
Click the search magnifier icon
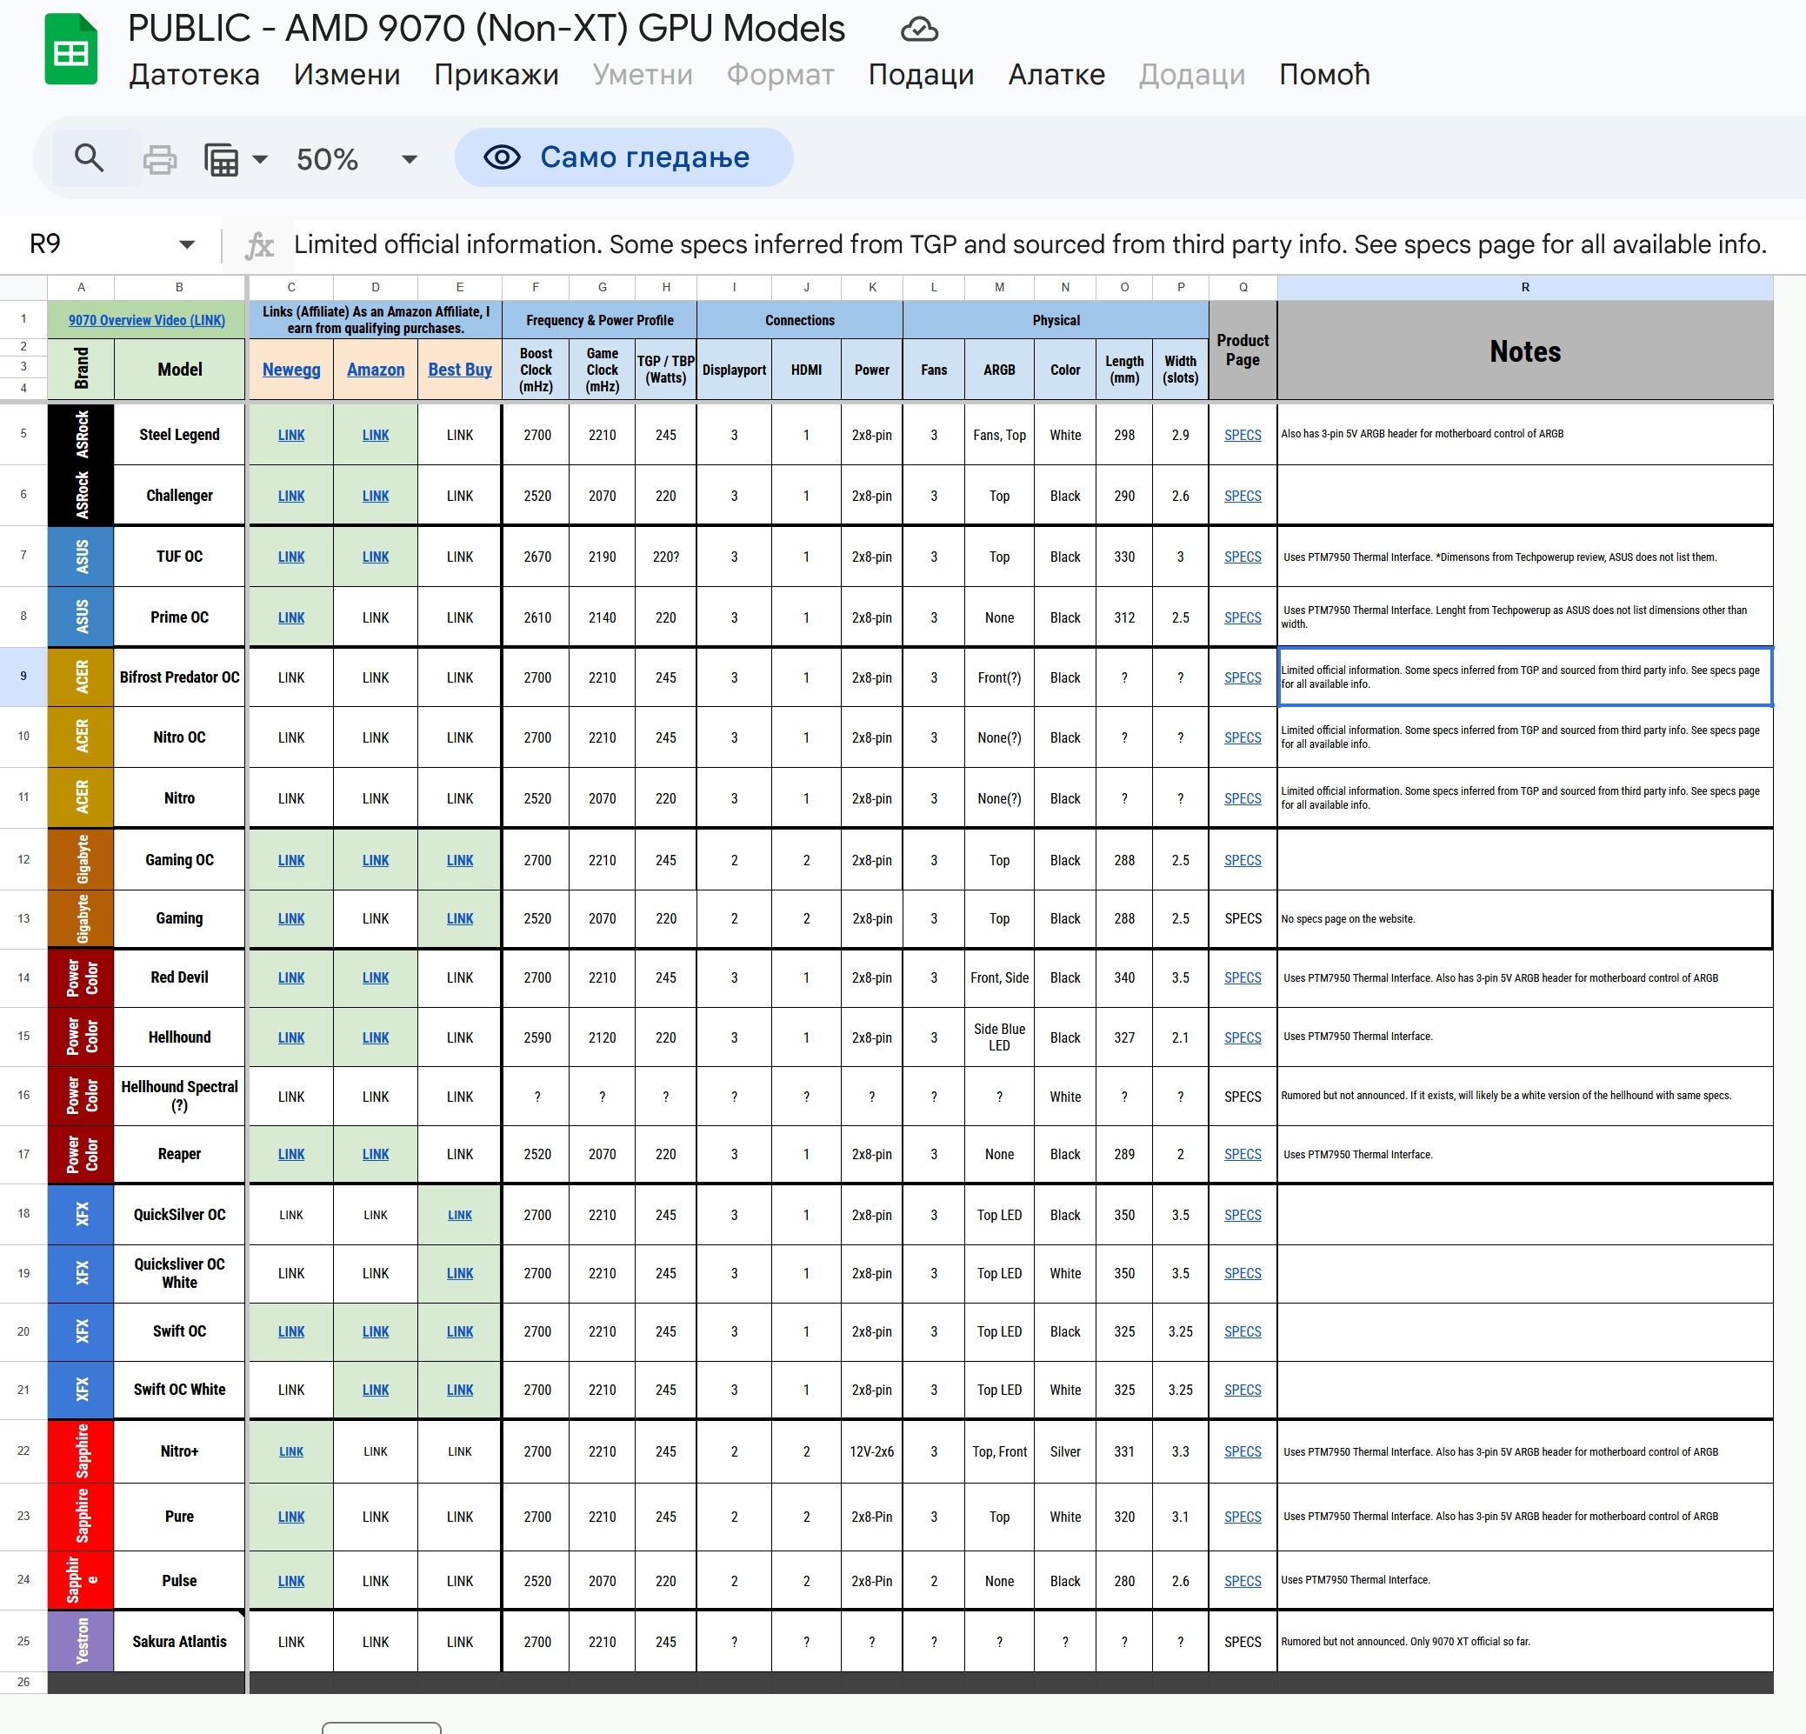[89, 158]
